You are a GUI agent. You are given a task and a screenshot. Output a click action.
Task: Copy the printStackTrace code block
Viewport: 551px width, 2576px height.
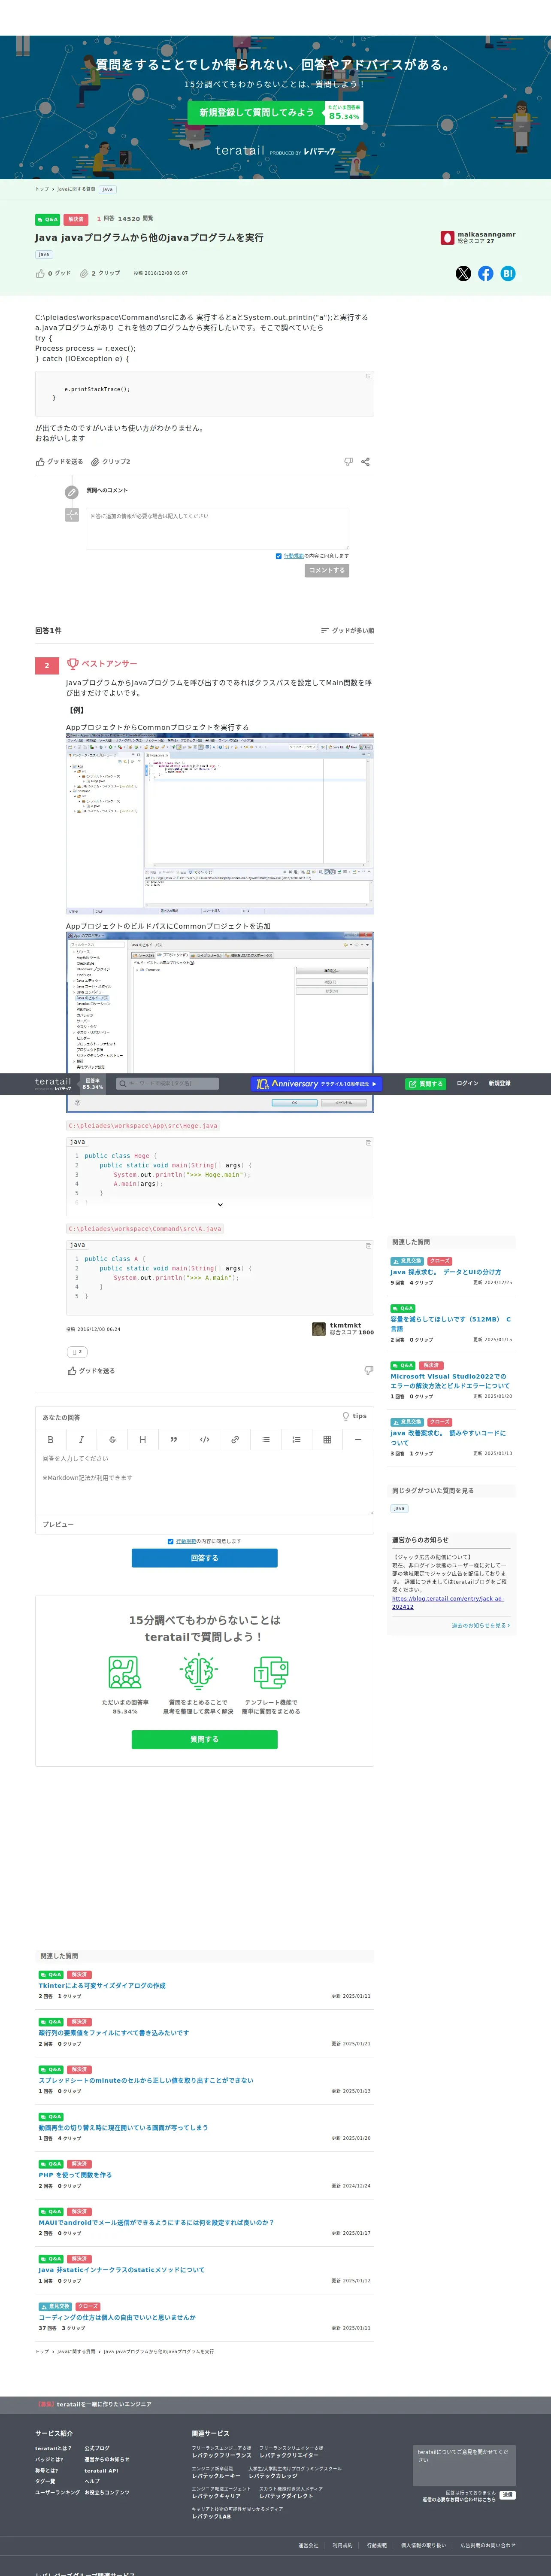368,377
